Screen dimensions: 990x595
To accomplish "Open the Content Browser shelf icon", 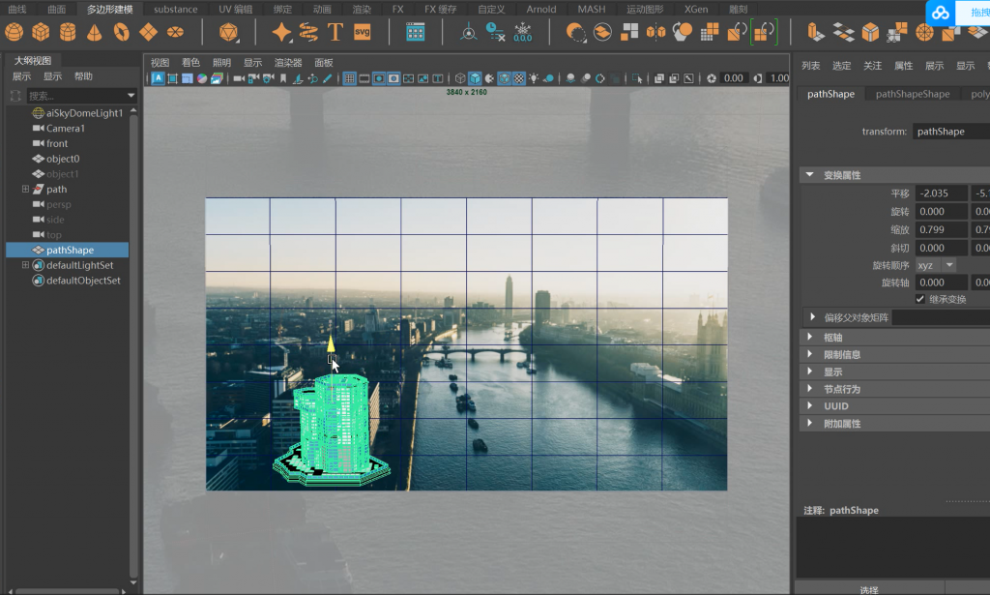I will pyautogui.click(x=415, y=32).
